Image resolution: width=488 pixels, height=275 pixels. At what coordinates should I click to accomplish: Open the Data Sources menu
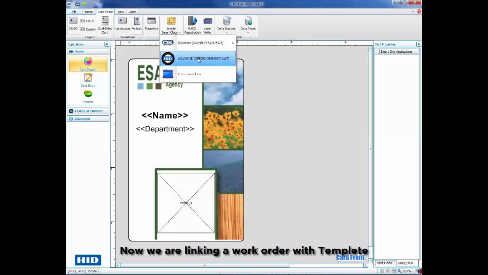226,24
